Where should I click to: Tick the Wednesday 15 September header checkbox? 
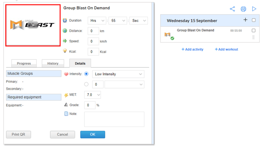point(254,20)
